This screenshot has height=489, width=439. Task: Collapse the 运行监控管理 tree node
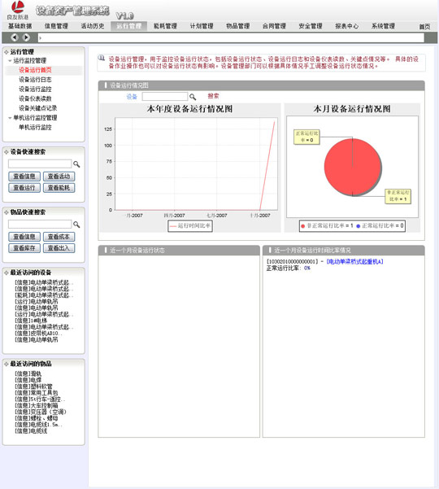point(10,60)
